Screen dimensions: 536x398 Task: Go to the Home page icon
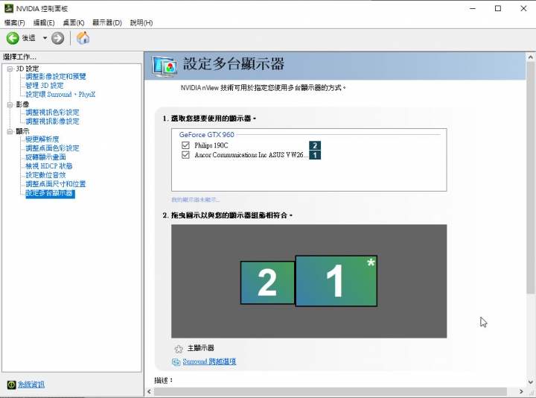tap(83, 38)
